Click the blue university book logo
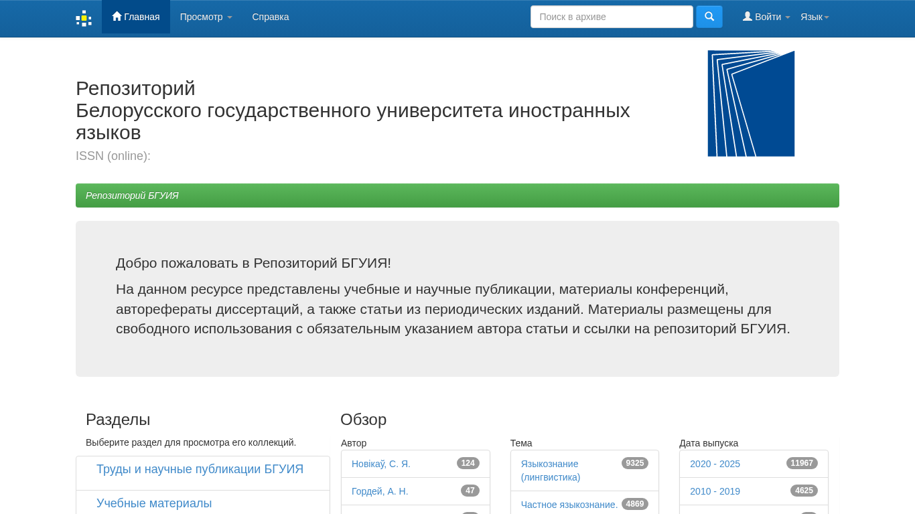 tap(751, 104)
